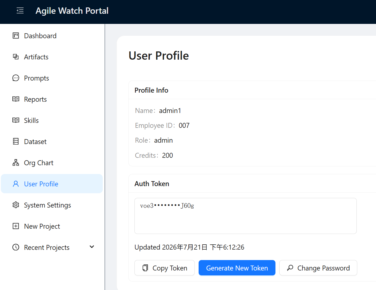Click the Recent Projects clock icon
Viewport: 376px width, 290px height.
pyautogui.click(x=16, y=247)
